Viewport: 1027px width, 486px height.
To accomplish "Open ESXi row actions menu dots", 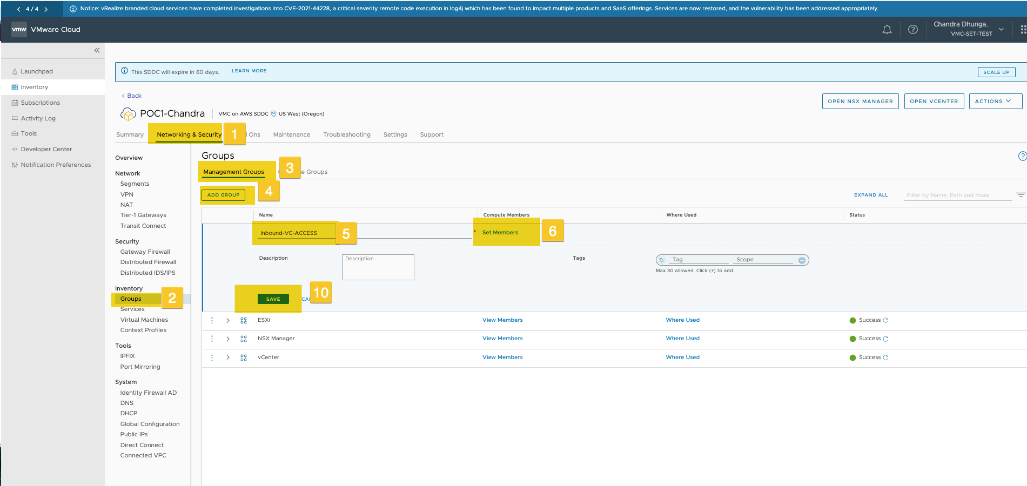I will [212, 320].
